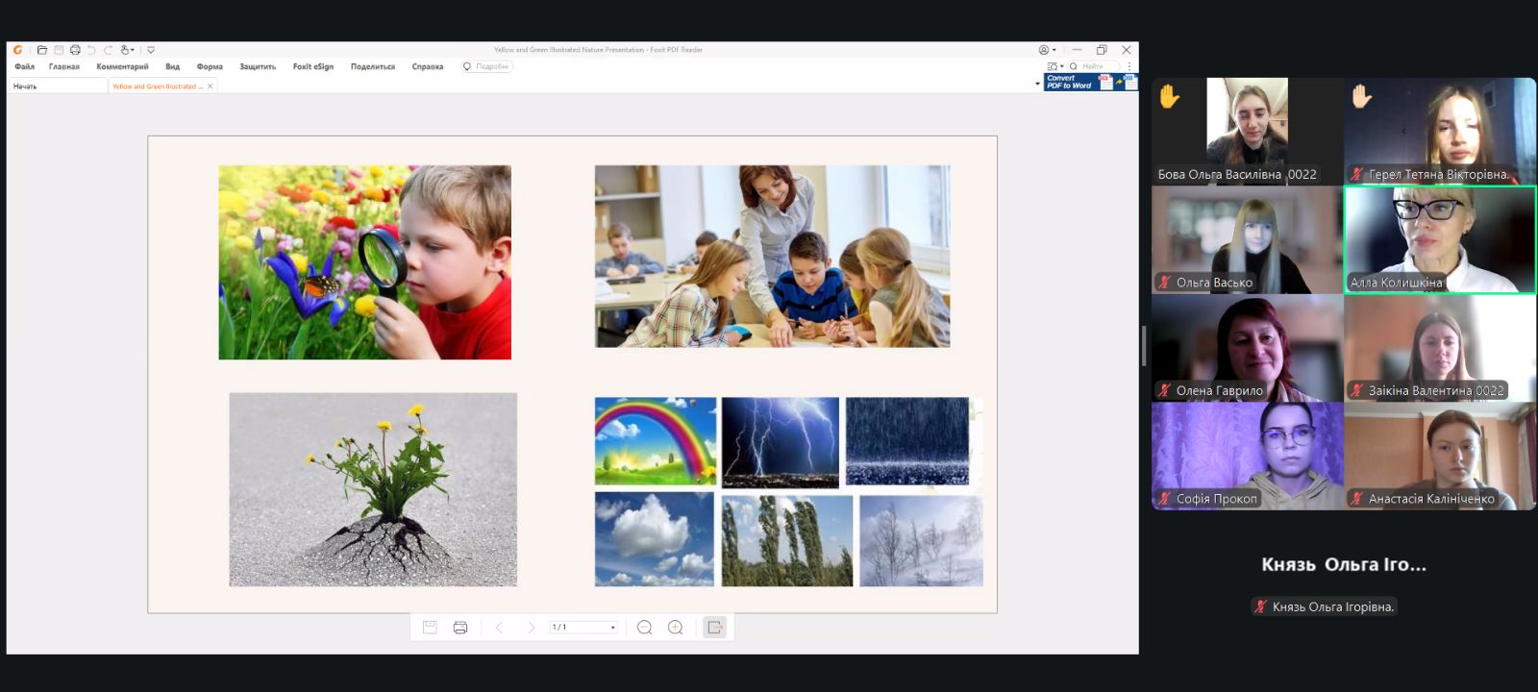Image resolution: width=1538 pixels, height=692 pixels.
Task: Open customize quick access toolbar dropdown
Action: [x=151, y=50]
